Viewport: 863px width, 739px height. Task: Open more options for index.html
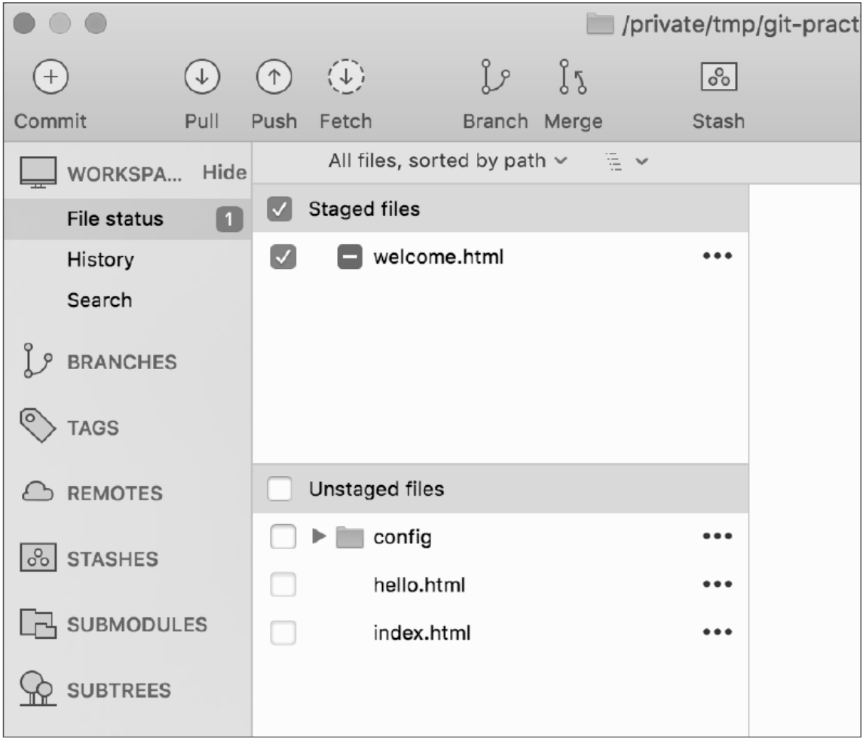click(x=717, y=633)
